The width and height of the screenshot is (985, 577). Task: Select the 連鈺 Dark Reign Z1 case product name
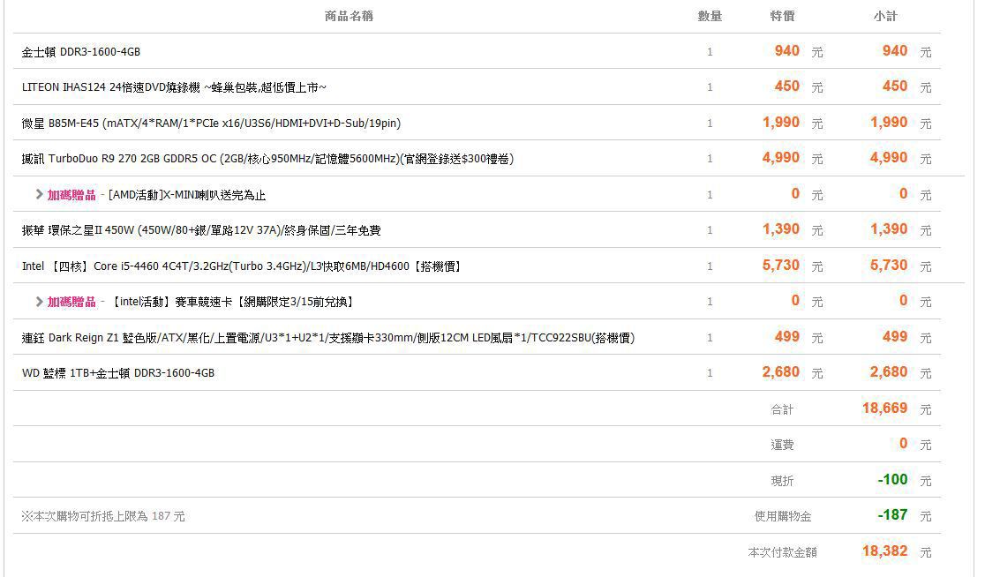pos(328,338)
